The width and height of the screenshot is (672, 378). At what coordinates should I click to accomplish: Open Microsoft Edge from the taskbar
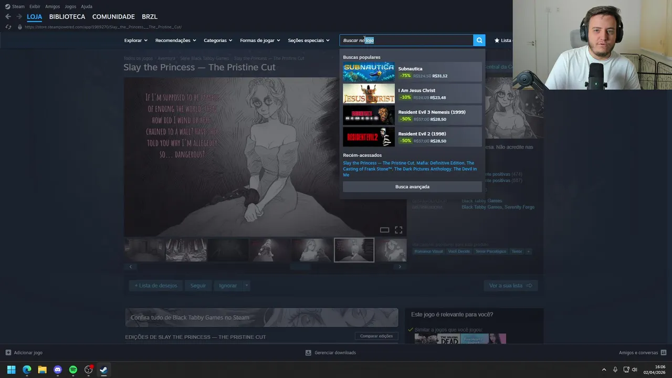point(27,370)
